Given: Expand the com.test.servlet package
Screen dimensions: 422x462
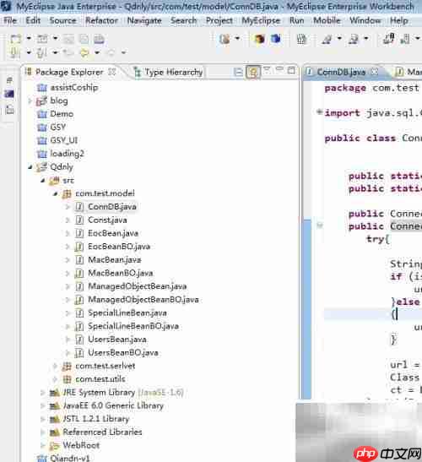Looking at the screenshot, I should click(x=55, y=366).
